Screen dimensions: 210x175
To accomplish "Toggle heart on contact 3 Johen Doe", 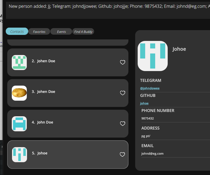I will [x=123, y=93].
